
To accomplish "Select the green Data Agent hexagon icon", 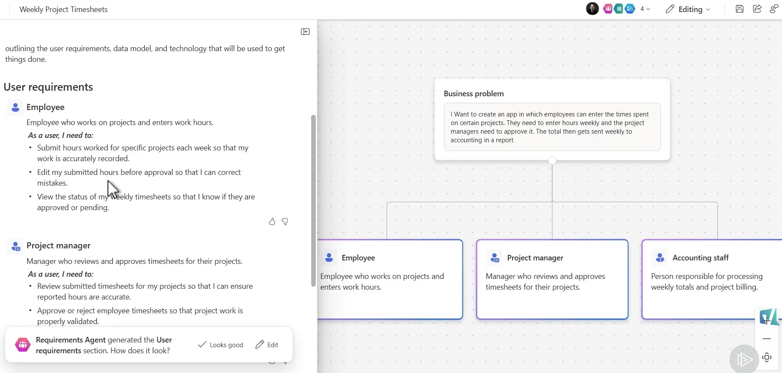I will [619, 9].
